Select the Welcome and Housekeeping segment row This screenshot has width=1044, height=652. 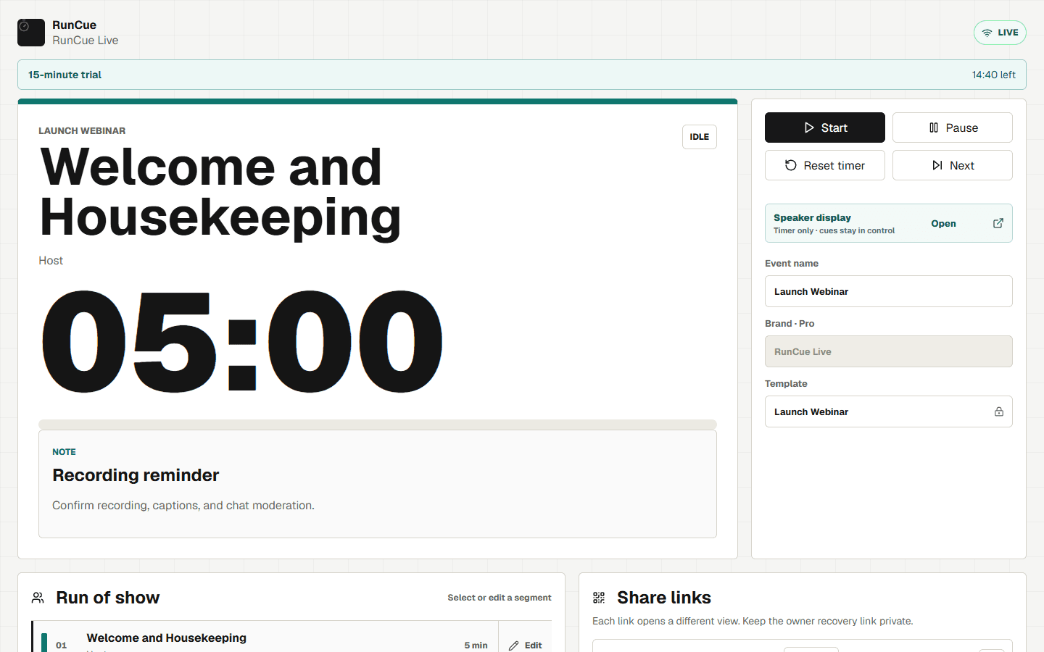tap(265, 638)
